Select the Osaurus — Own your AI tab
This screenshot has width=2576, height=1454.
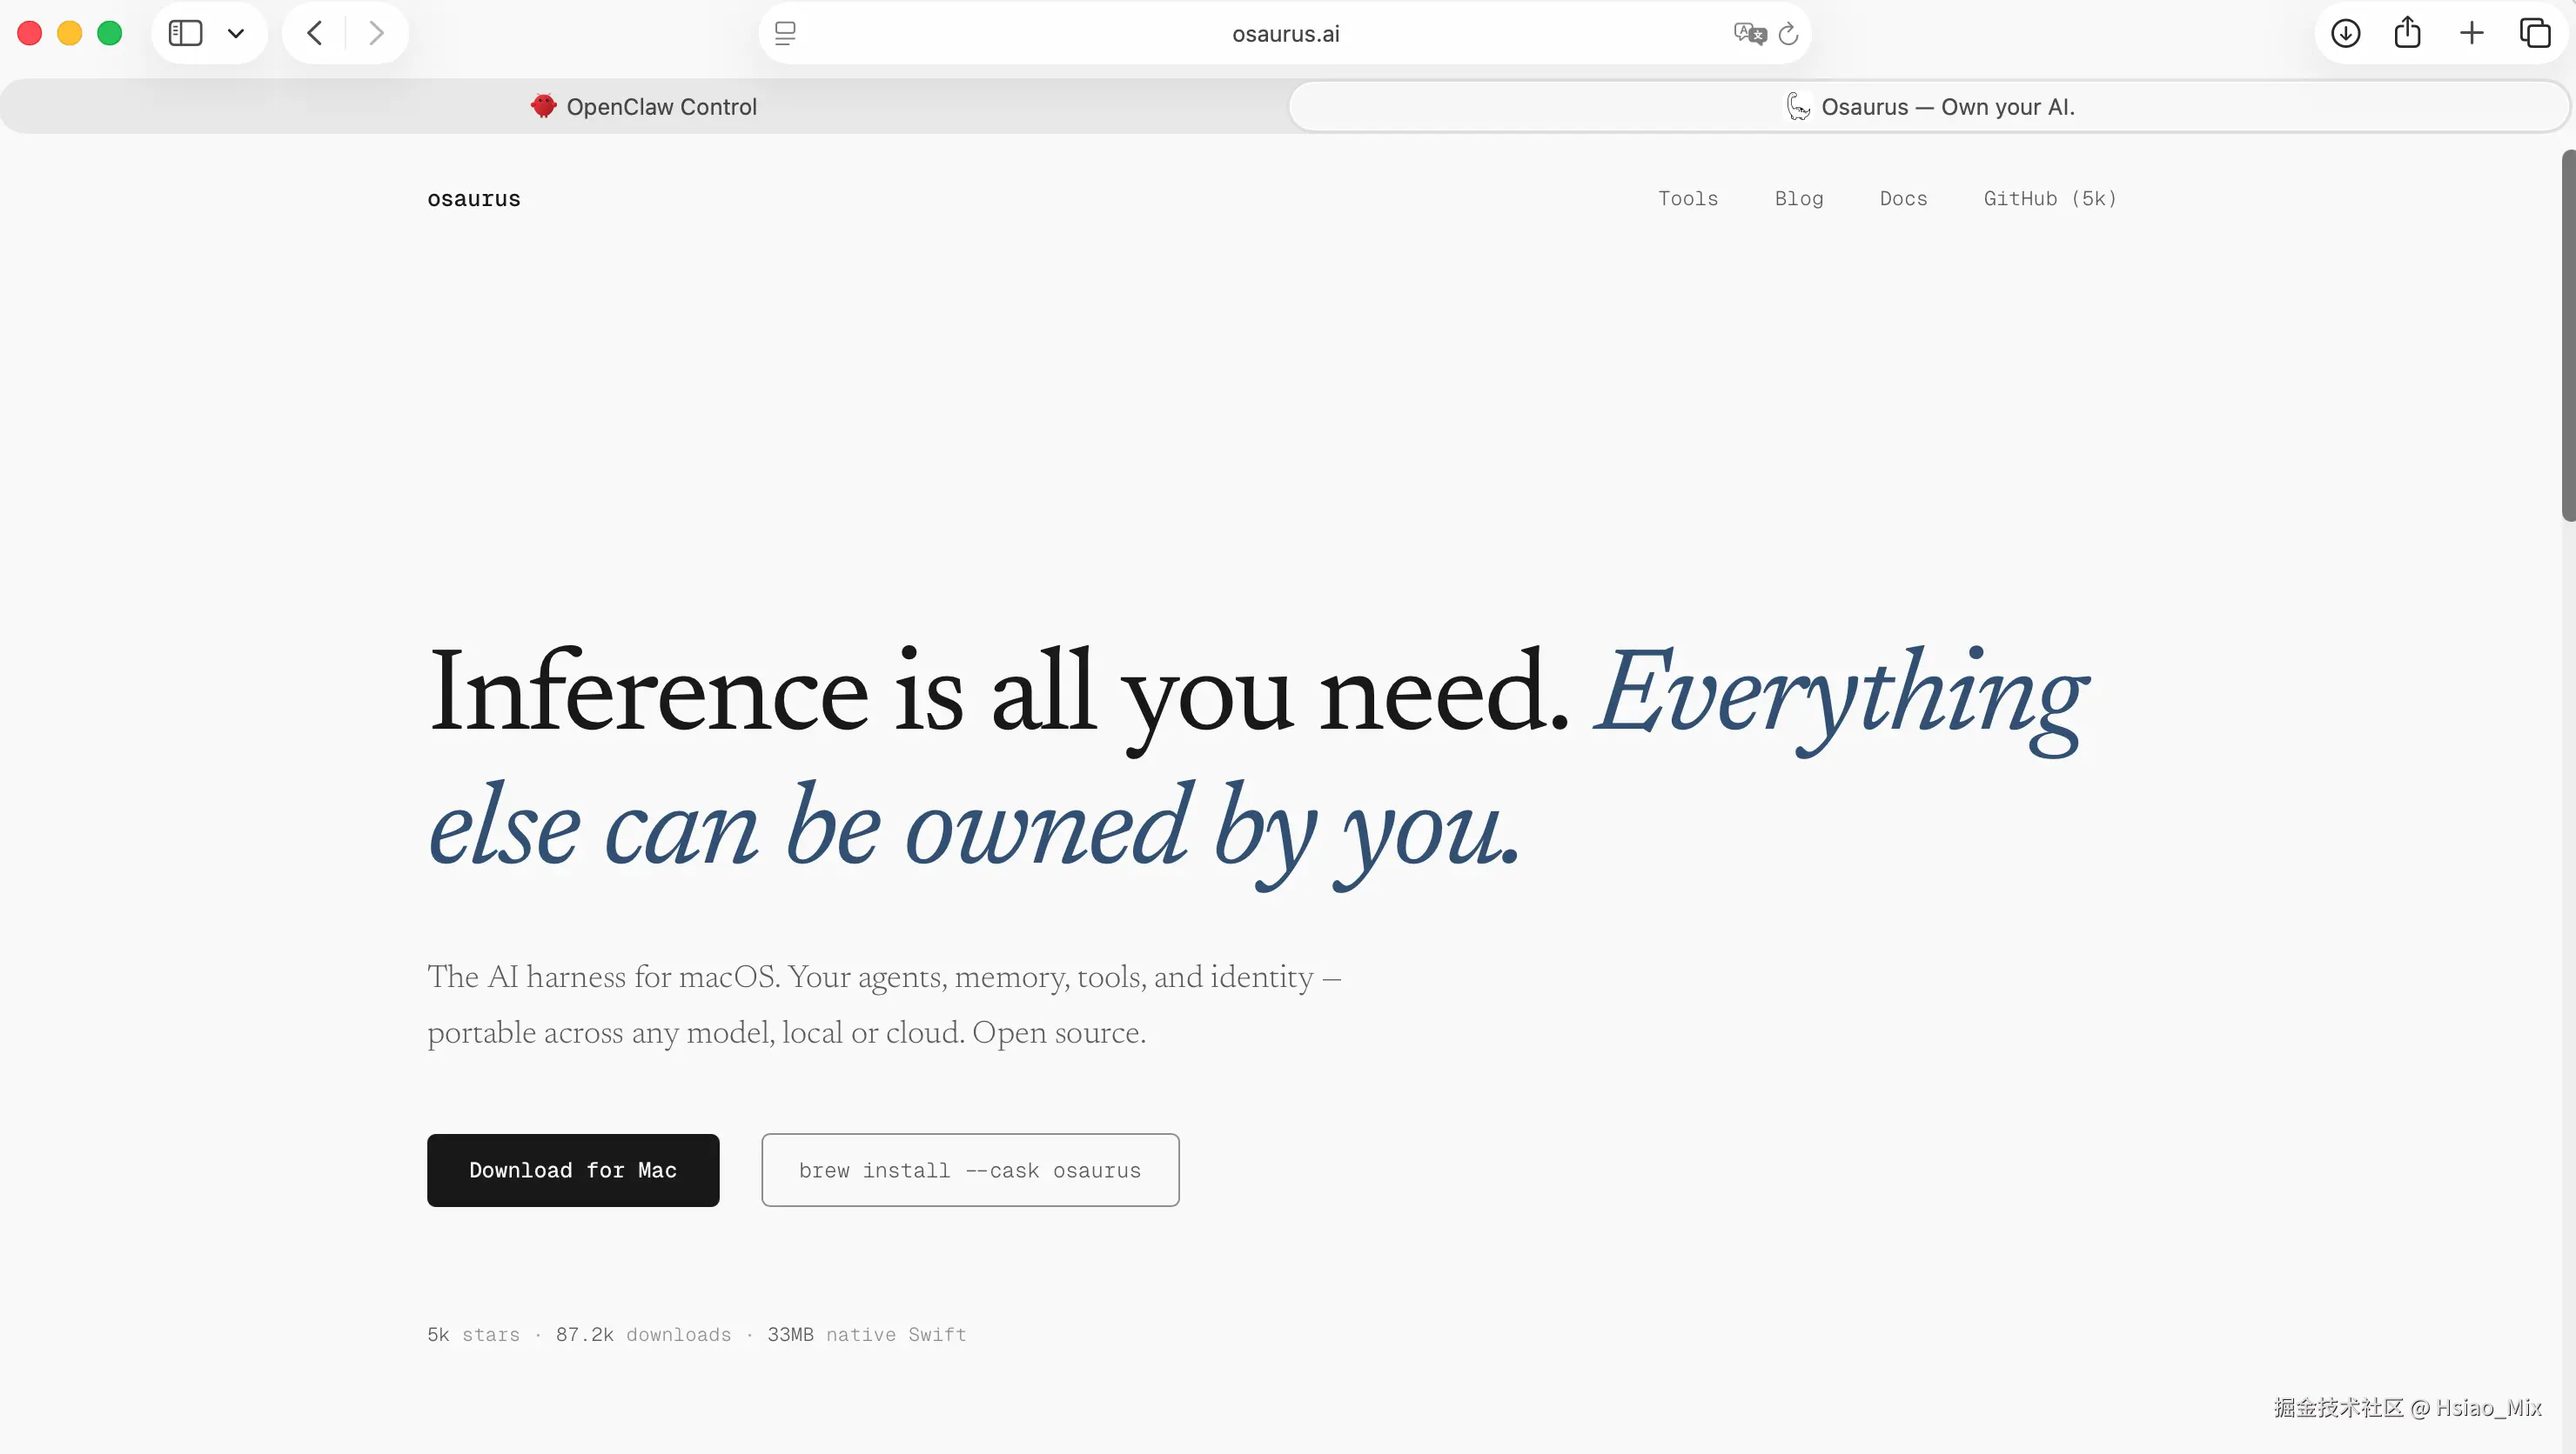[x=1930, y=107]
